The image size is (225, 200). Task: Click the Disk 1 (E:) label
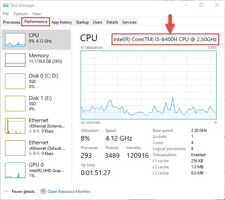click(x=40, y=98)
